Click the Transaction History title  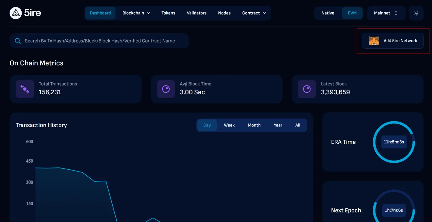point(41,125)
